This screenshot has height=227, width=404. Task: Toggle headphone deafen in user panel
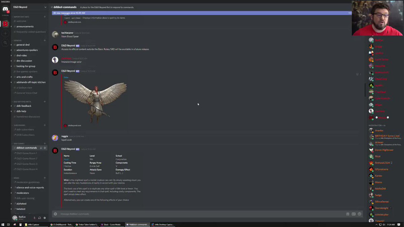[40, 218]
